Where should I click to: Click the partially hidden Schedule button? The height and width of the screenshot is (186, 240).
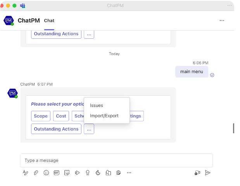pos(78,116)
